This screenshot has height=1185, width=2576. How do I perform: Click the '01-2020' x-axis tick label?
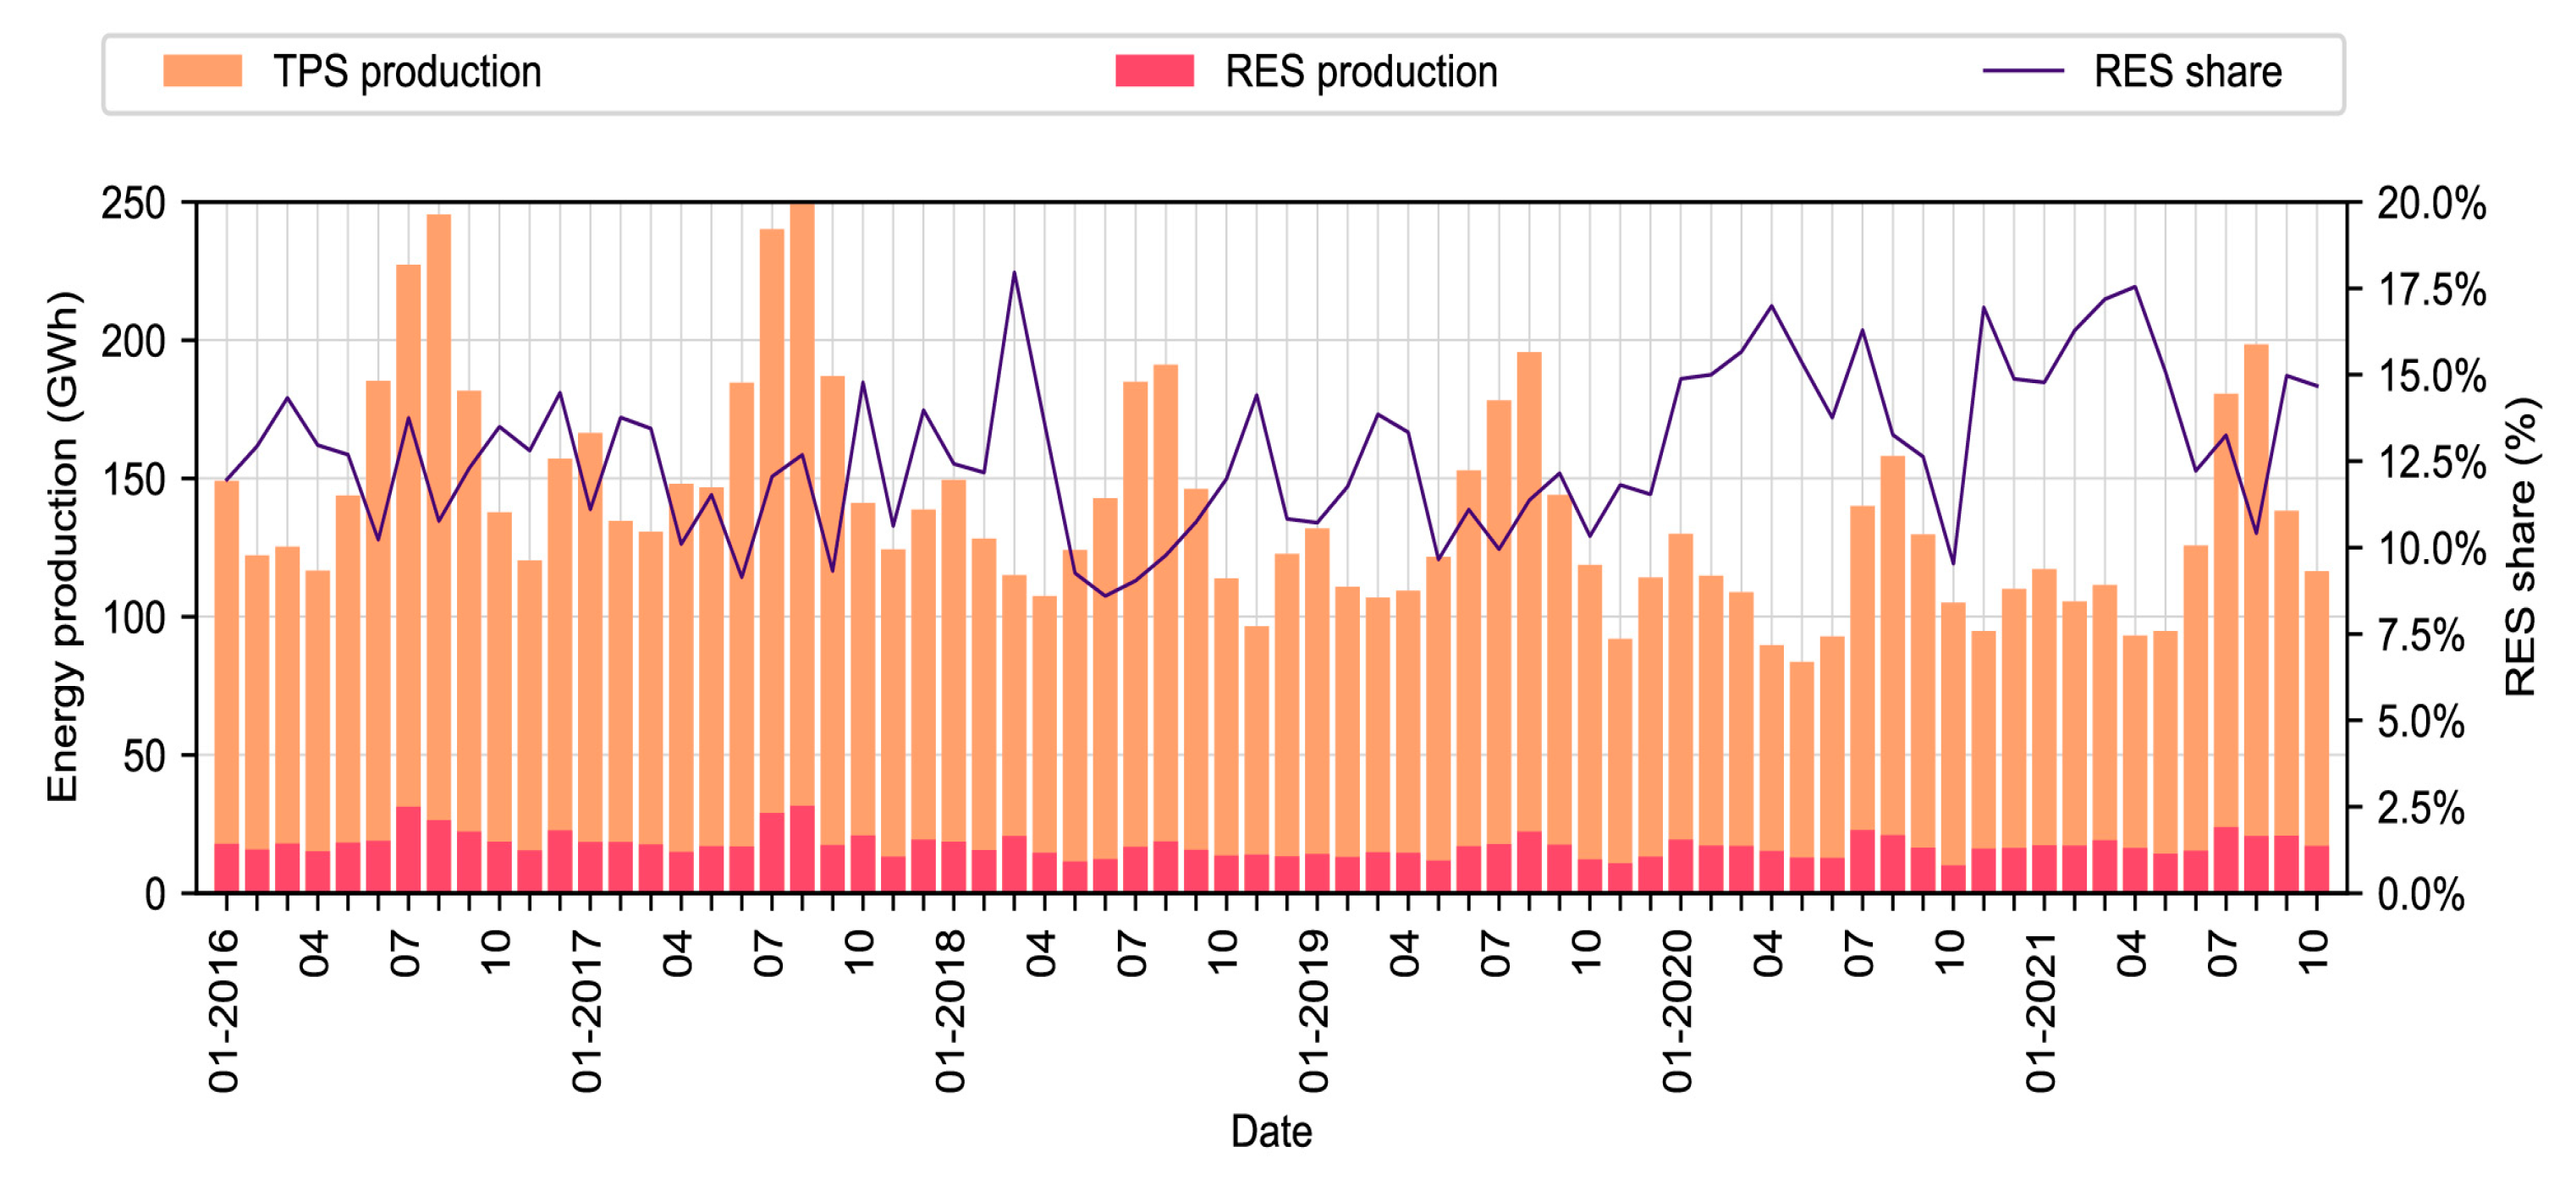[x=1678, y=1010]
